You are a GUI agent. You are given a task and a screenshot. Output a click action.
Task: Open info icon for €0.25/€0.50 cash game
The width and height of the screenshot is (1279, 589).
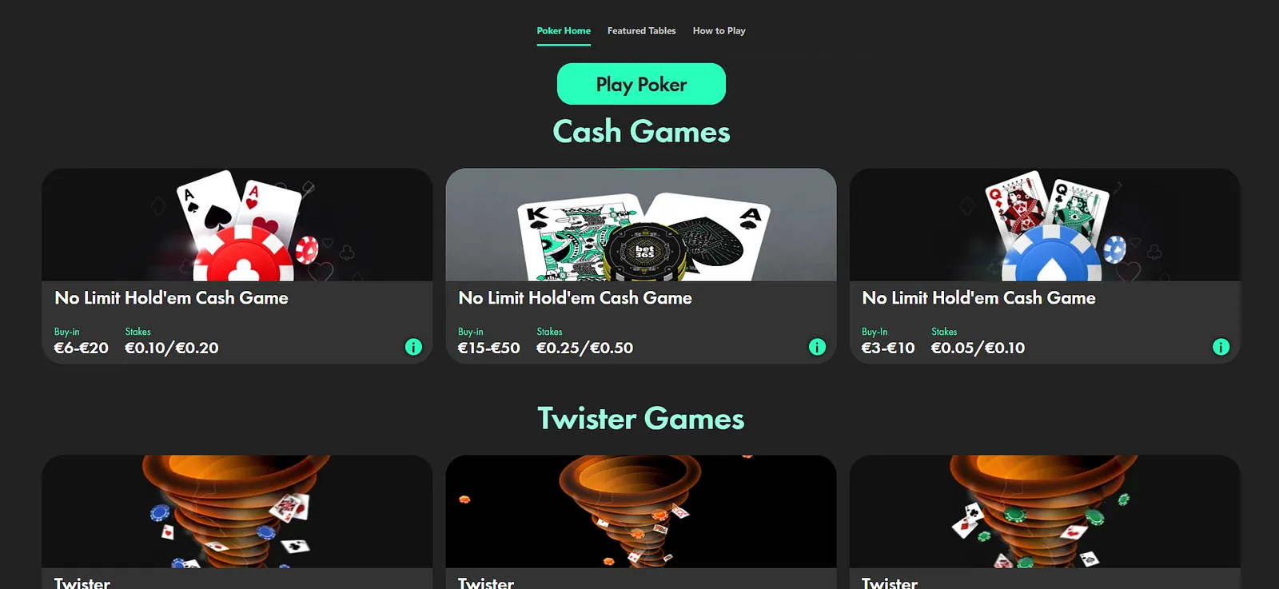(817, 347)
